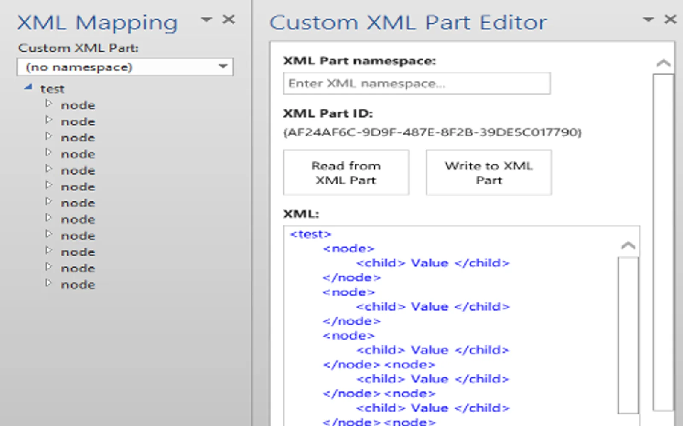Click the XML Mapping pane title

(97, 23)
